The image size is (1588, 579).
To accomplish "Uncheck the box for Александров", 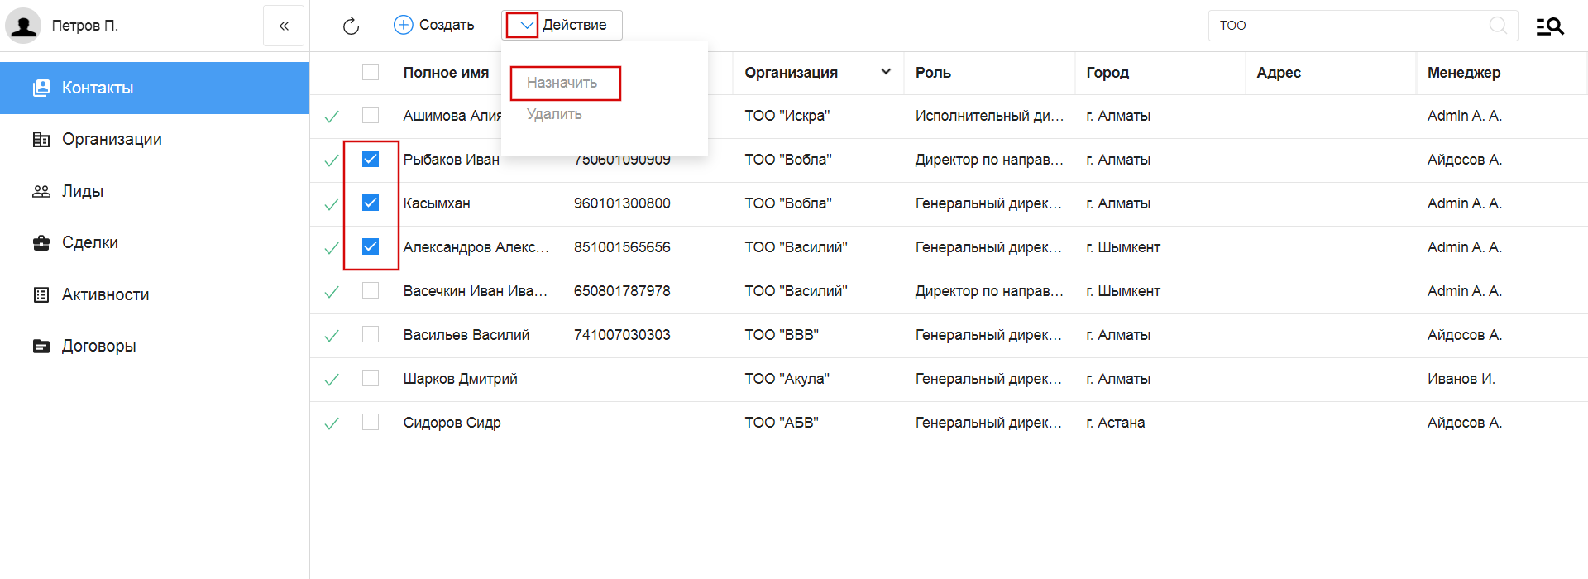I will 371,246.
